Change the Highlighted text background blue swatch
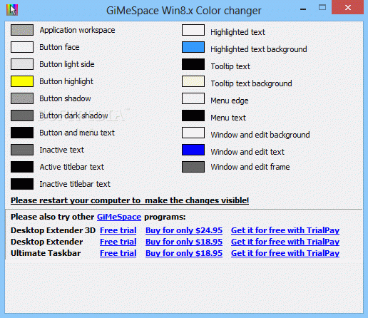The height and width of the screenshot is (318, 368). tap(193, 47)
